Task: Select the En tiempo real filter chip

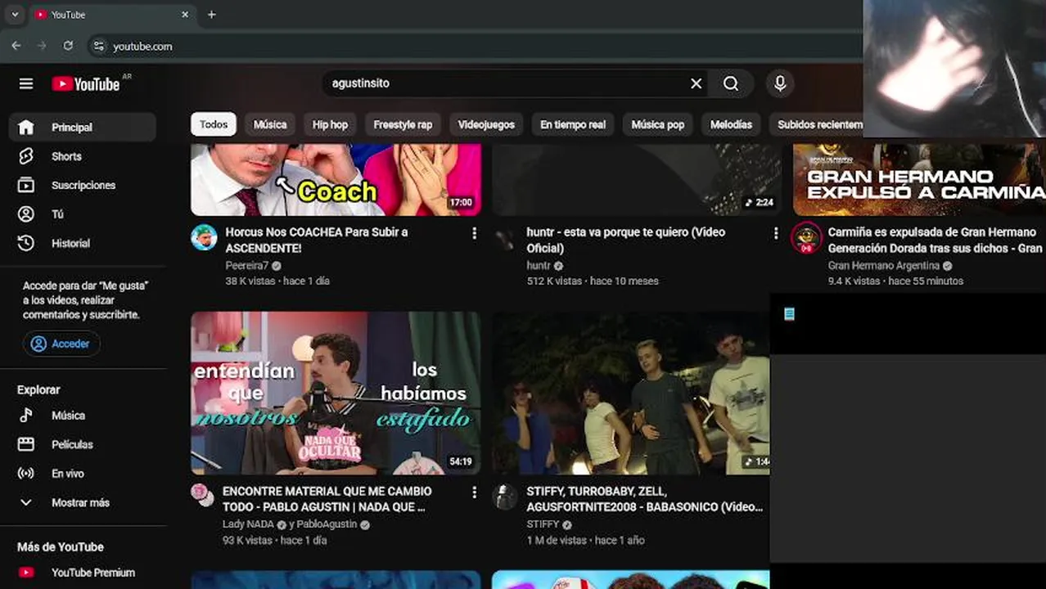Action: pyautogui.click(x=573, y=124)
